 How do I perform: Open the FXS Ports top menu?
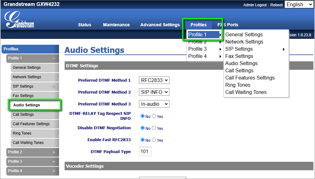coord(228,25)
